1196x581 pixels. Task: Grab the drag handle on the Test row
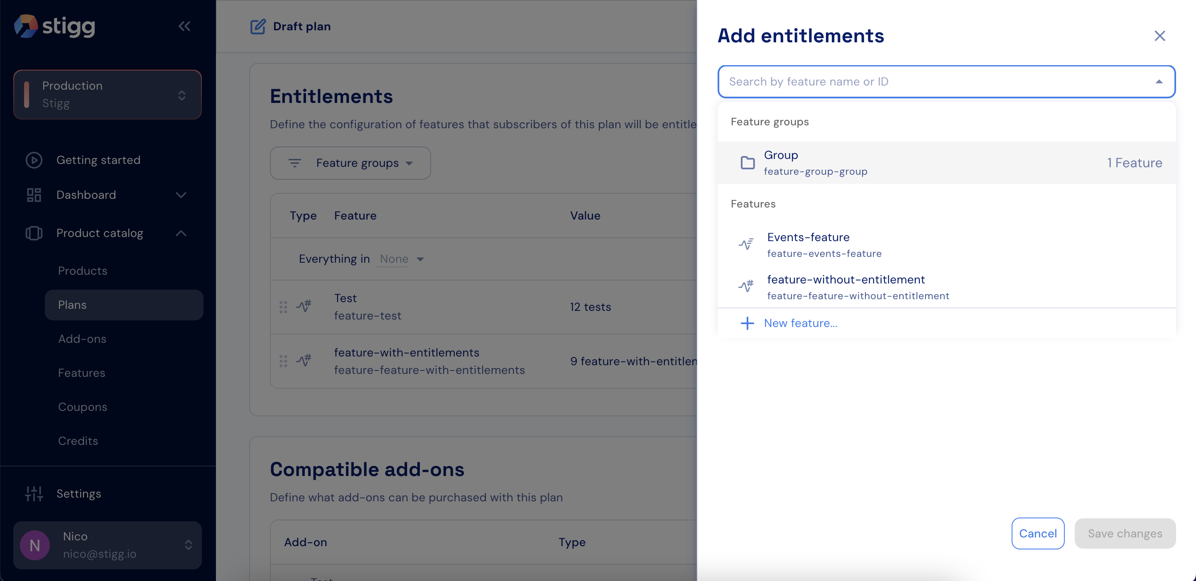(283, 307)
